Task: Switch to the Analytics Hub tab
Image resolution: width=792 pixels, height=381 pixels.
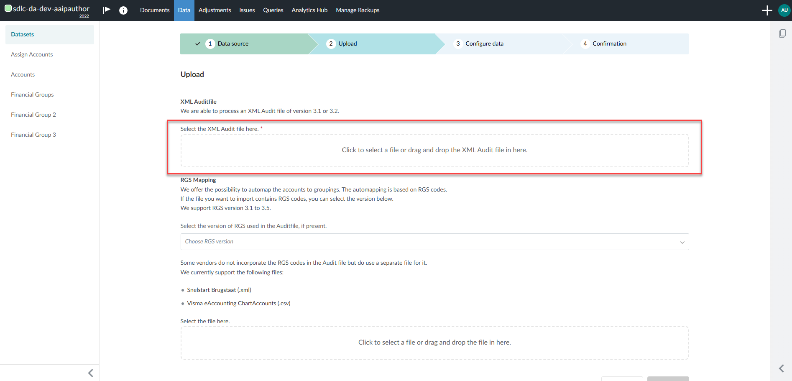Action: pyautogui.click(x=309, y=10)
